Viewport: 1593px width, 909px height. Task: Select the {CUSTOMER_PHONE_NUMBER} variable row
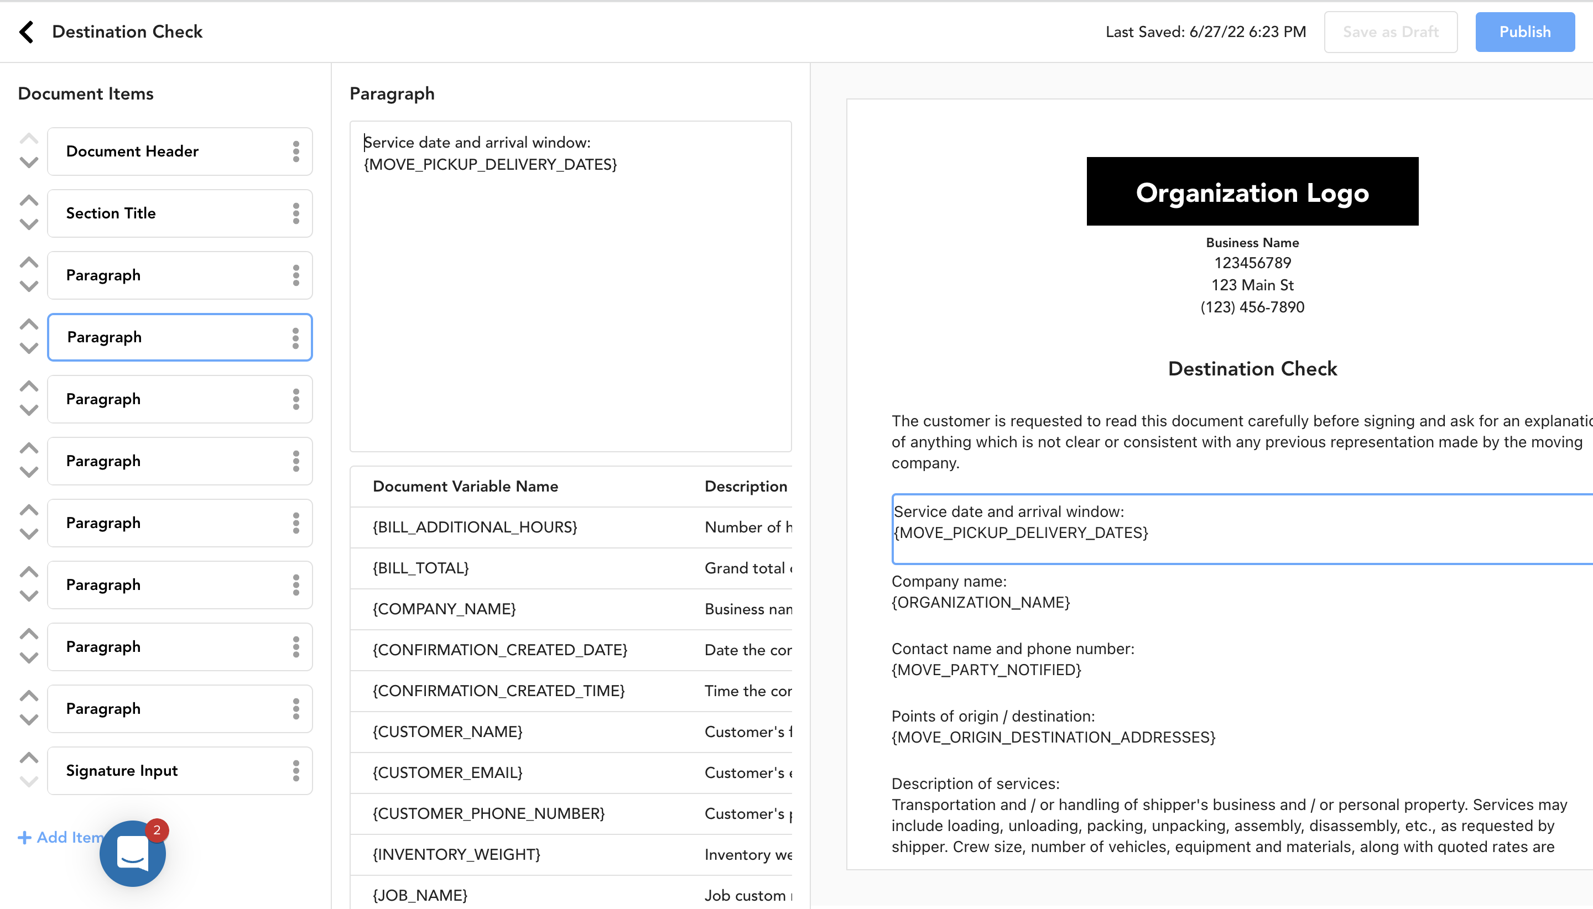[571, 814]
